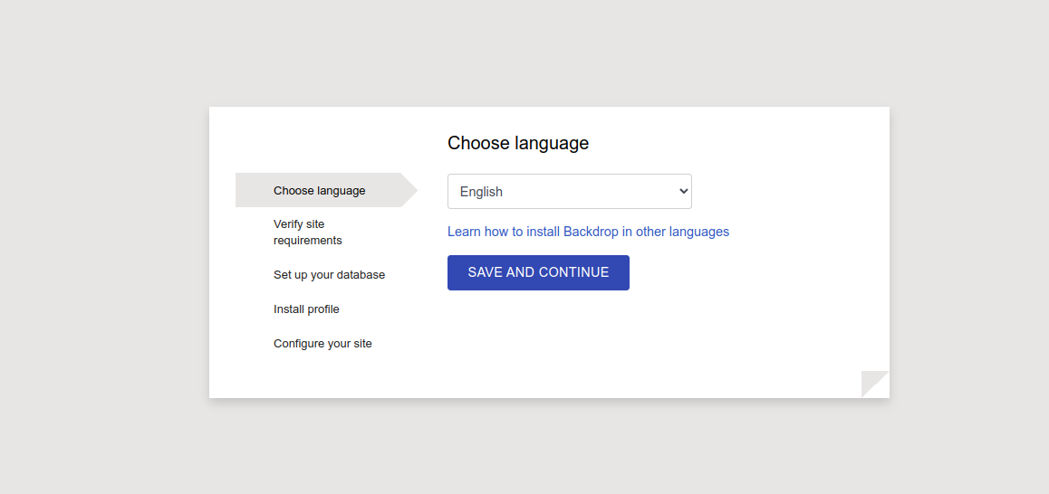Select the 'Install profile' step
The width and height of the screenshot is (1049, 494).
[306, 309]
